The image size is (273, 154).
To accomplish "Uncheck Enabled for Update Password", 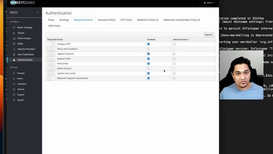I will click(148, 54).
